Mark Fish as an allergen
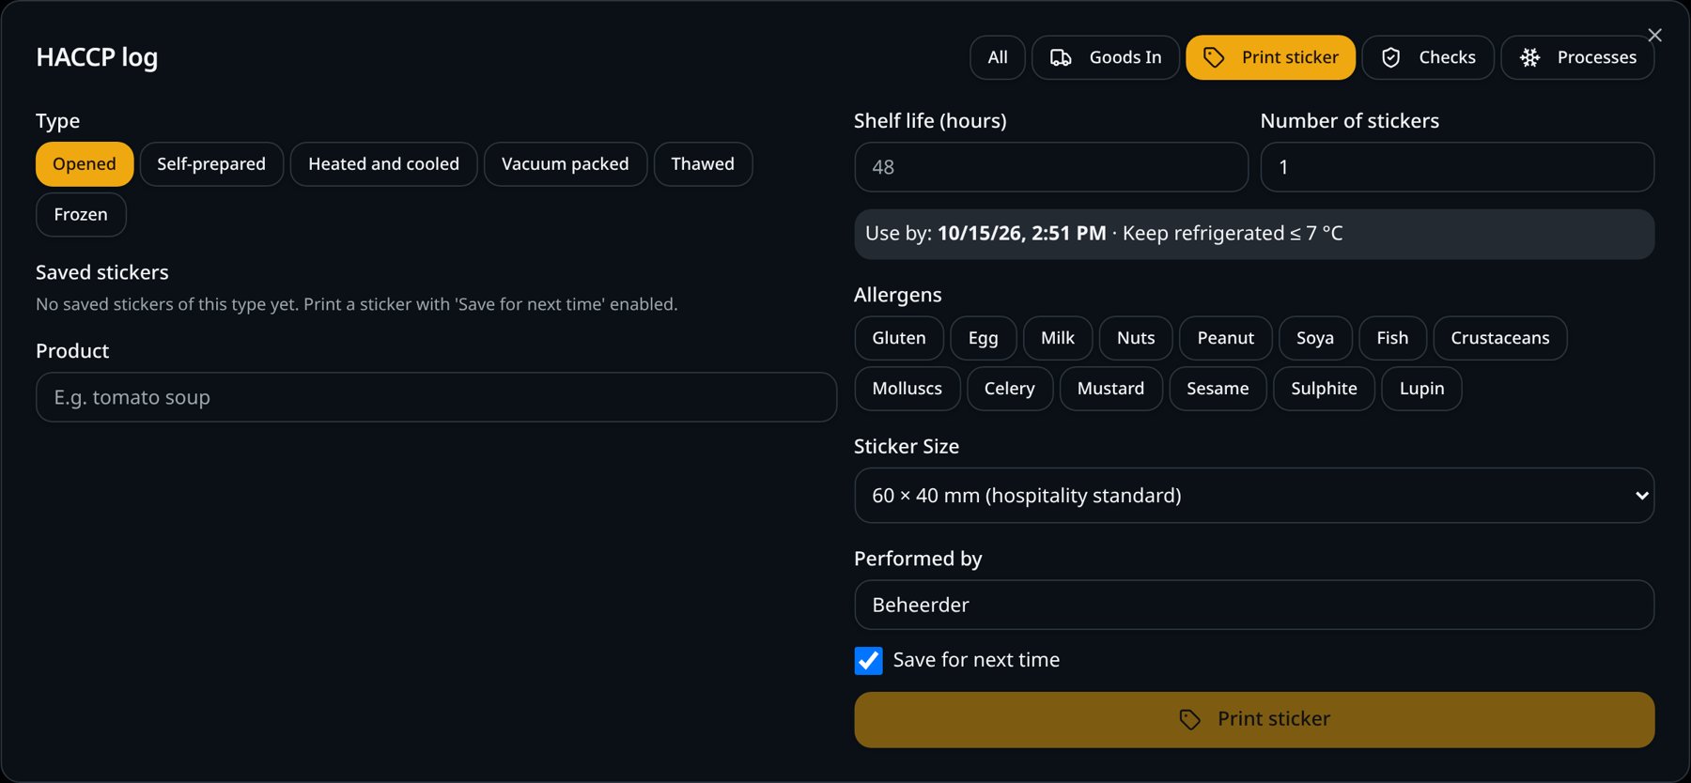The width and height of the screenshot is (1691, 783). click(x=1392, y=338)
